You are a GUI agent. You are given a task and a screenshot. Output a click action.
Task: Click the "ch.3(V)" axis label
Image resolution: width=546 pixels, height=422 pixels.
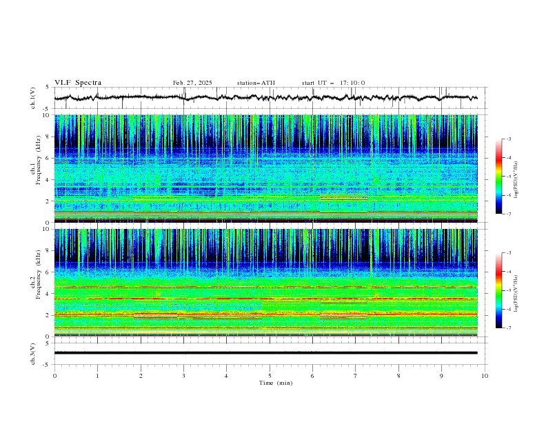33,354
